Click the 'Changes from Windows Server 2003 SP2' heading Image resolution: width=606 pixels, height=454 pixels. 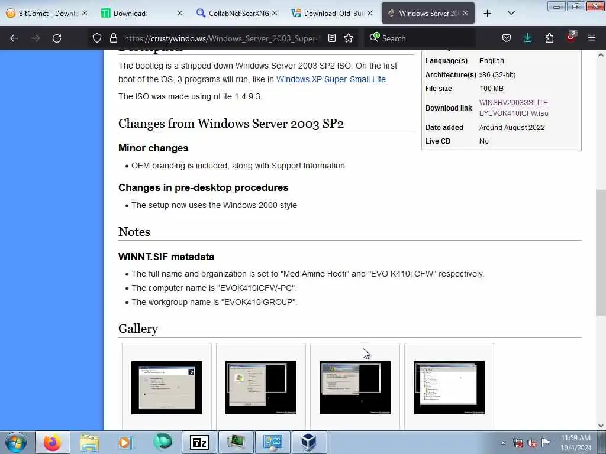231,124
